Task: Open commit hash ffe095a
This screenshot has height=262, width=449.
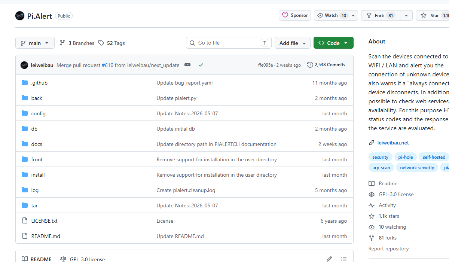Action: [x=266, y=65]
